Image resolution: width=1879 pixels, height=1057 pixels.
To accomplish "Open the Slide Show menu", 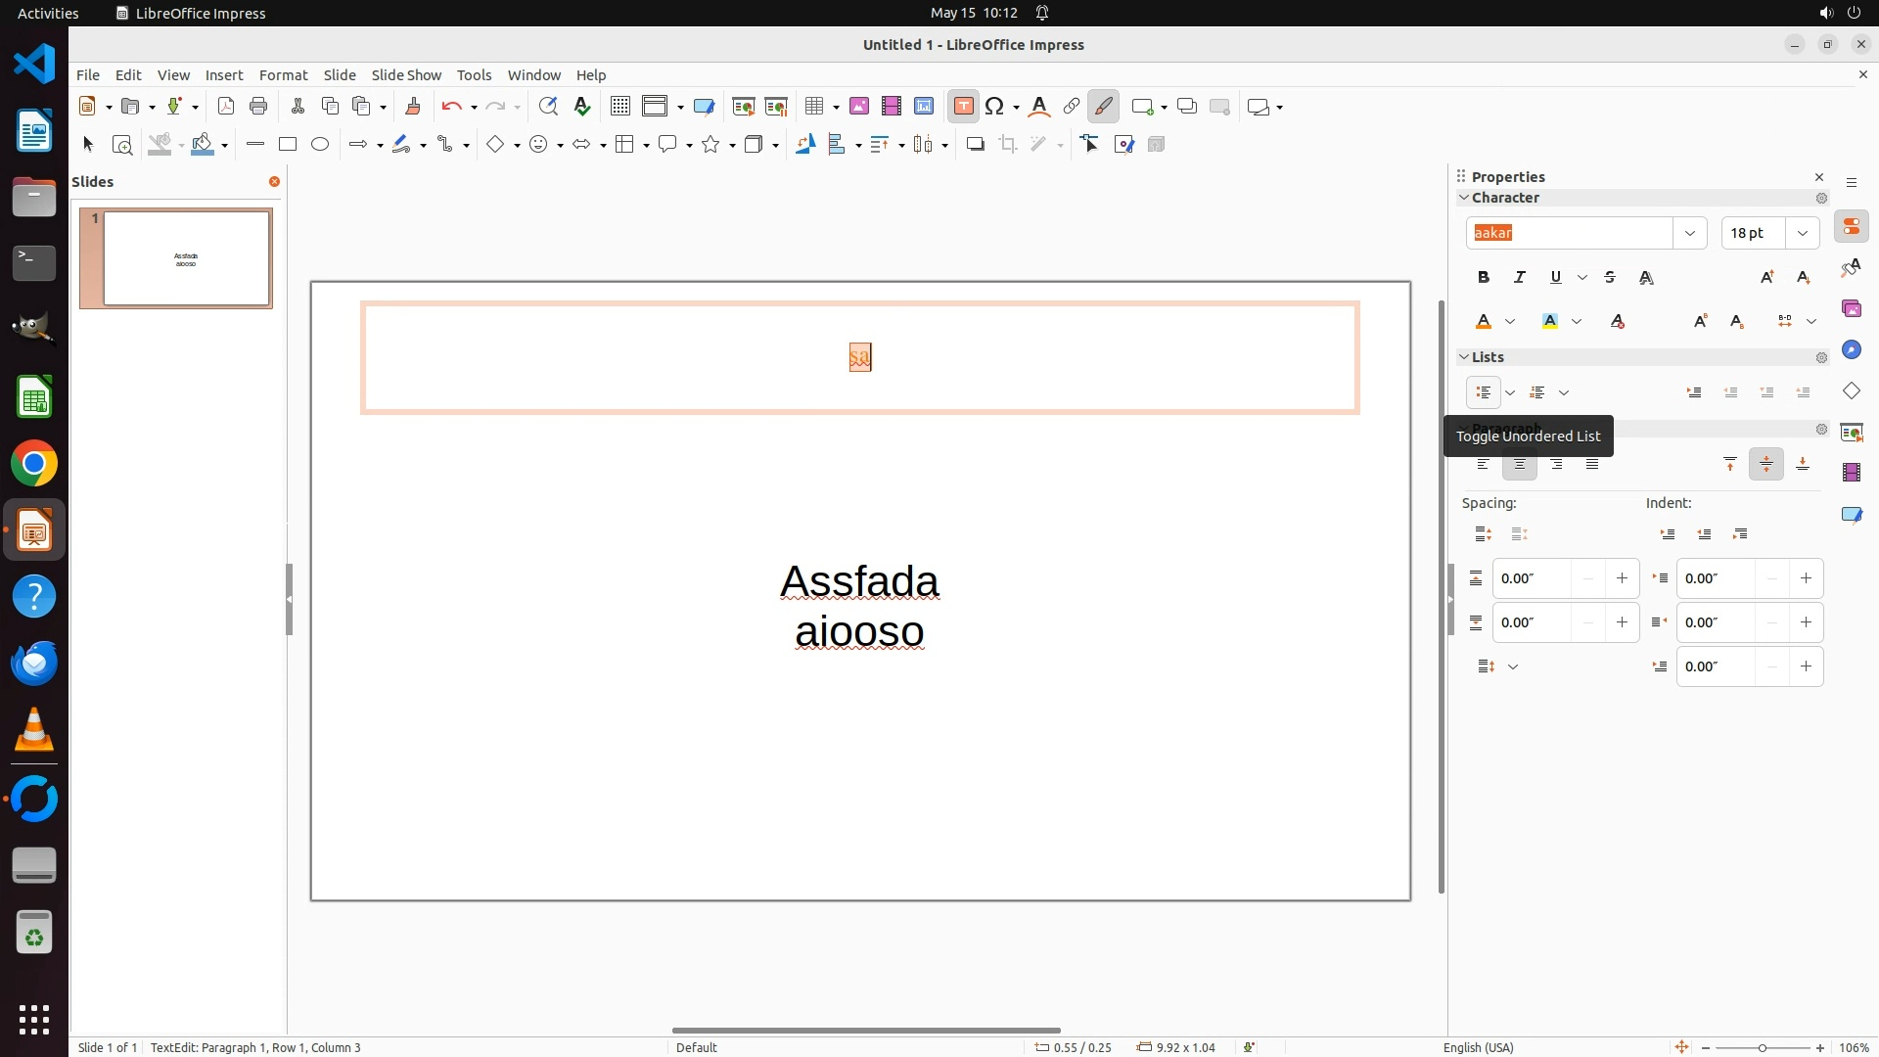I will click(406, 75).
